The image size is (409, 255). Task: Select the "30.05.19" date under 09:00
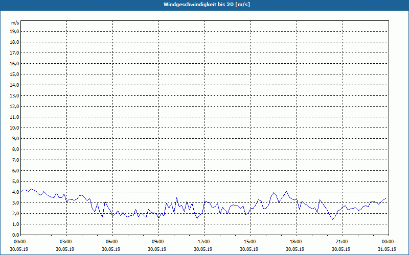coord(157,249)
